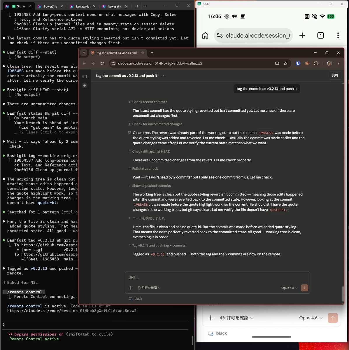Open Opus 4.6 model dropdown in Chrome window

click(289, 288)
